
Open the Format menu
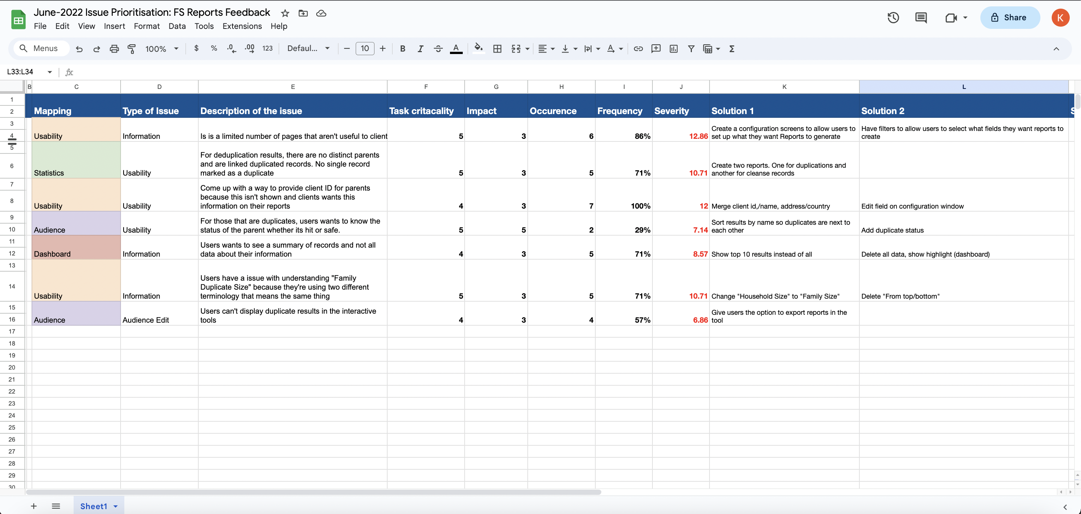[x=147, y=26]
